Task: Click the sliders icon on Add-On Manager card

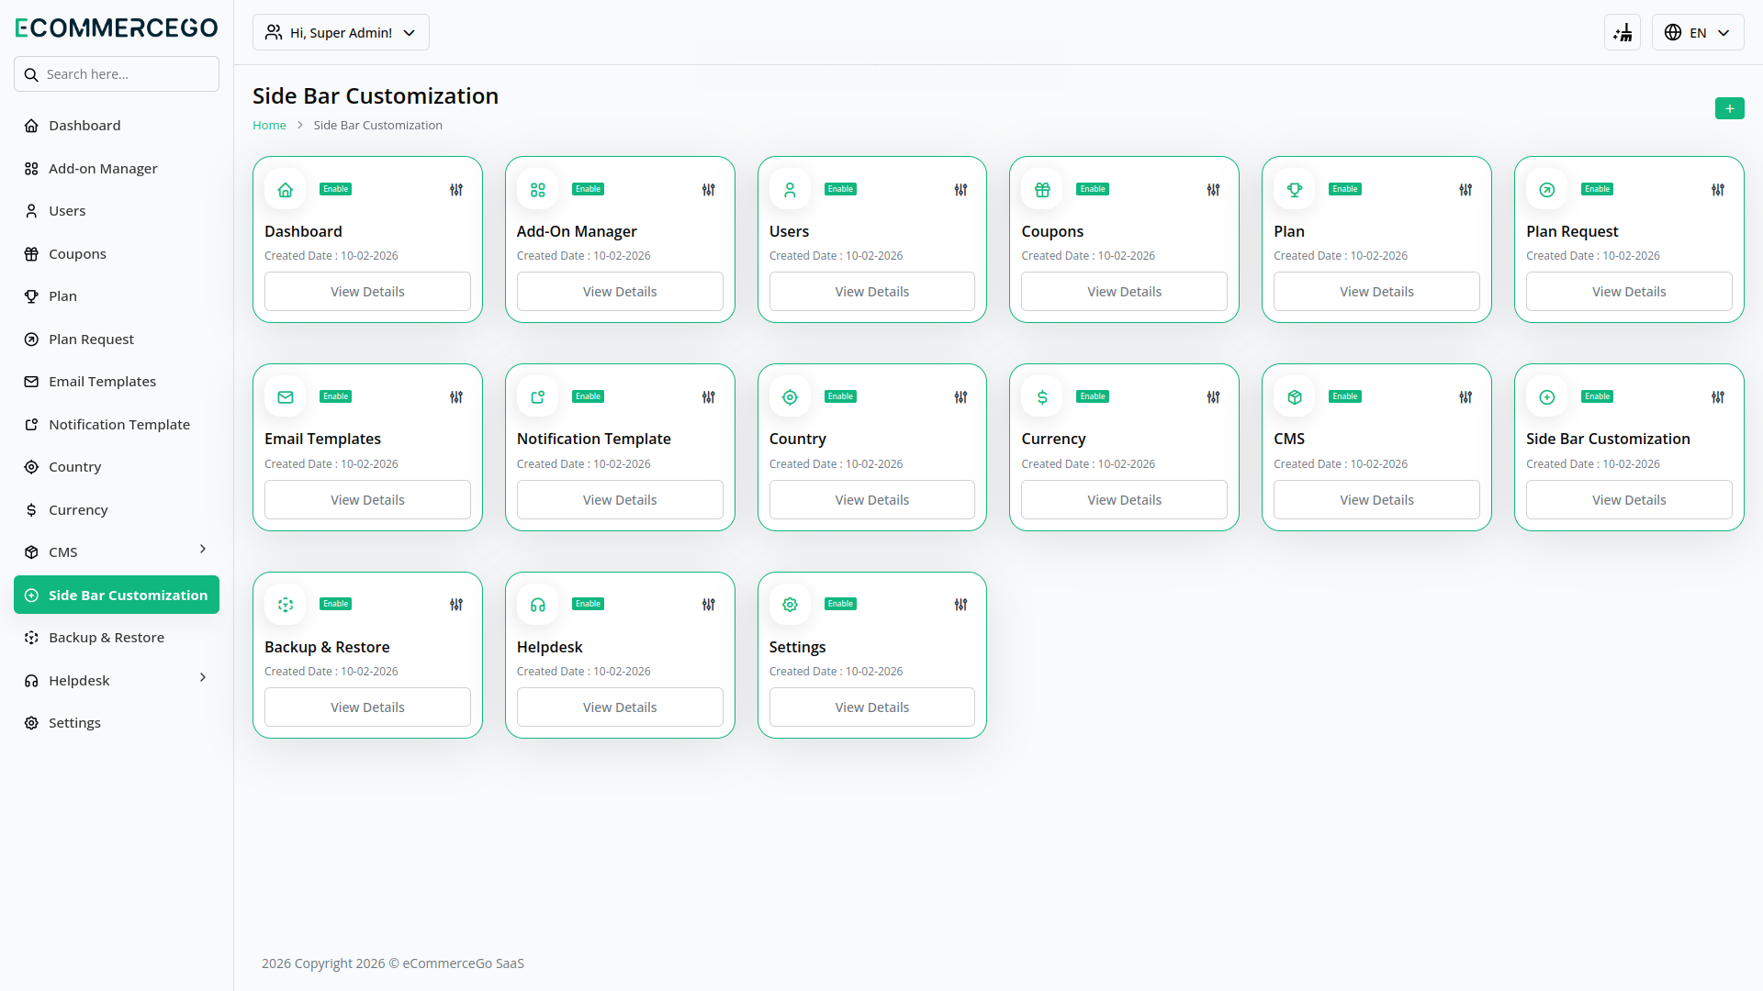Action: pos(709,190)
